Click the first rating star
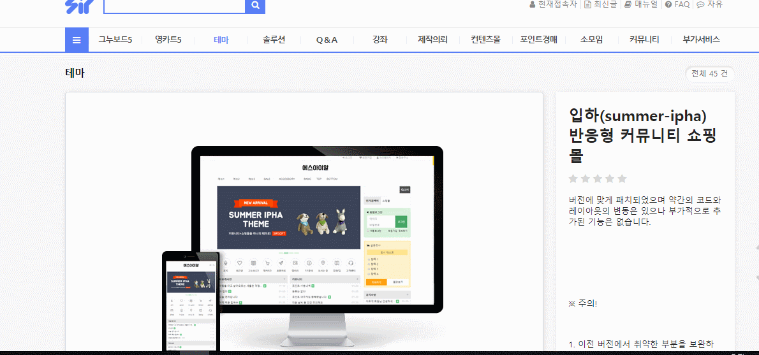Screen dimensions: 759x355 [573, 179]
